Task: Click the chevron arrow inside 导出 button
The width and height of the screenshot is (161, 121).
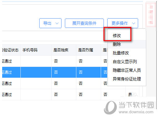Action: click(x=57, y=23)
